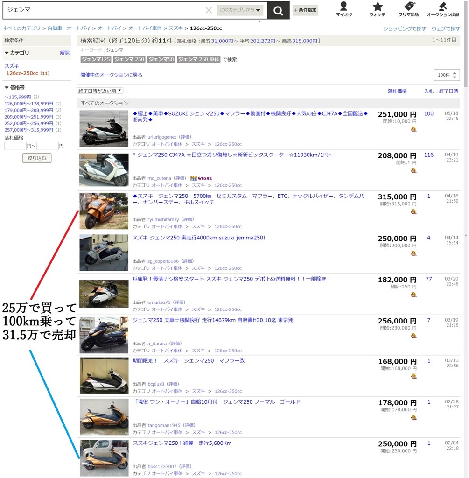Focus the ジェンマ search text box
This screenshot has width=469, height=478.
coord(104,10)
